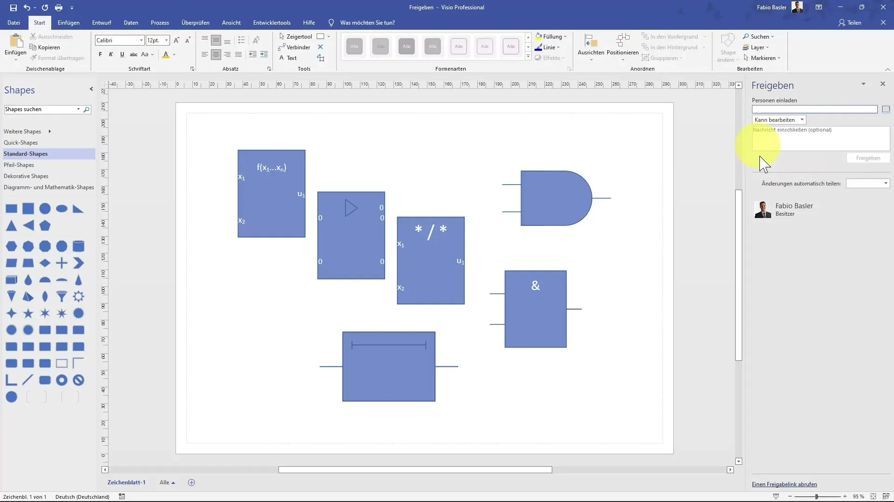The height and width of the screenshot is (502, 894).
Task: Toggle bold formatting F
Action: pyautogui.click(x=100, y=54)
